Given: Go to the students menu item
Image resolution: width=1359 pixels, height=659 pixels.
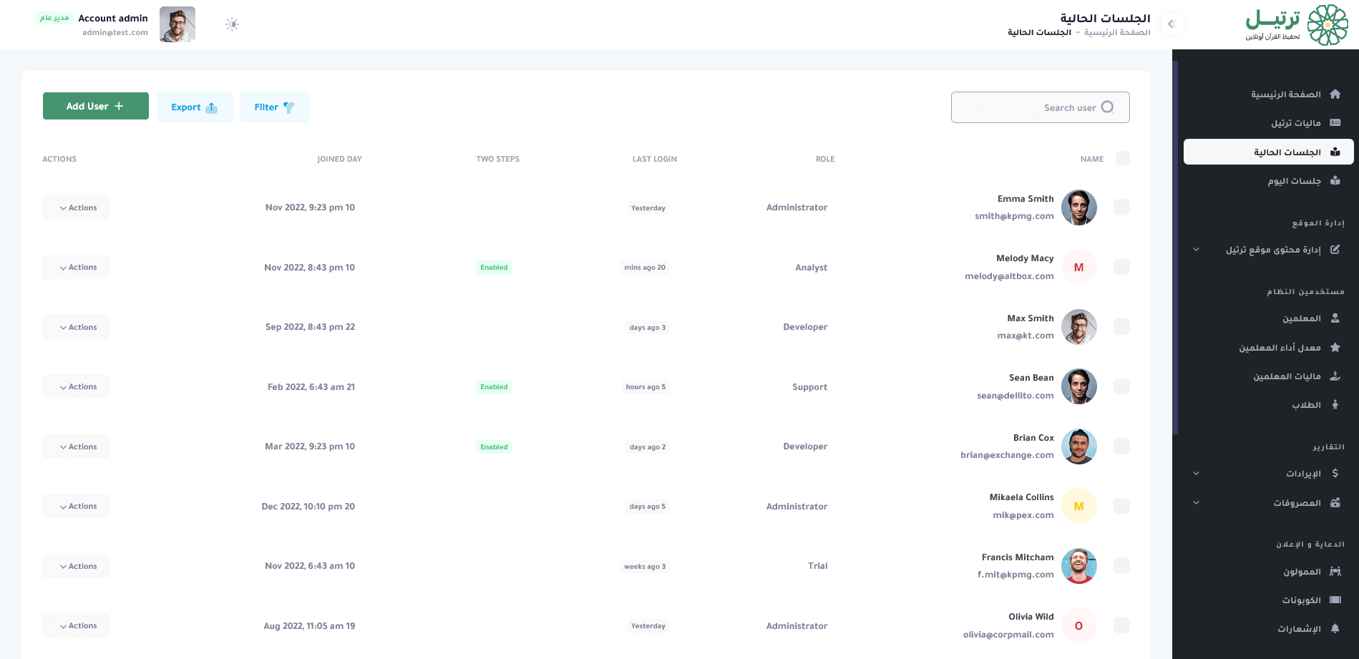Looking at the screenshot, I should coord(1306,405).
